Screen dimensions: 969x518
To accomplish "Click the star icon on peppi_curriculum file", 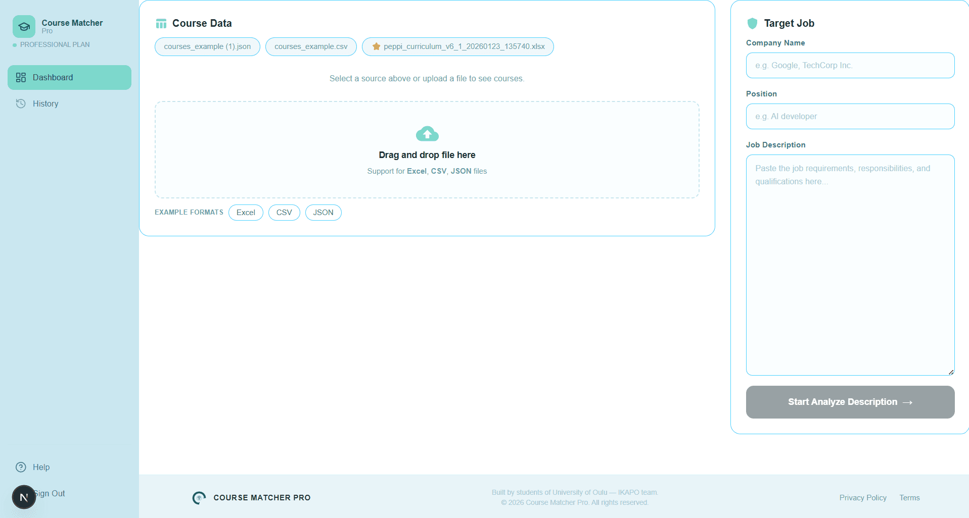I will coord(376,46).
